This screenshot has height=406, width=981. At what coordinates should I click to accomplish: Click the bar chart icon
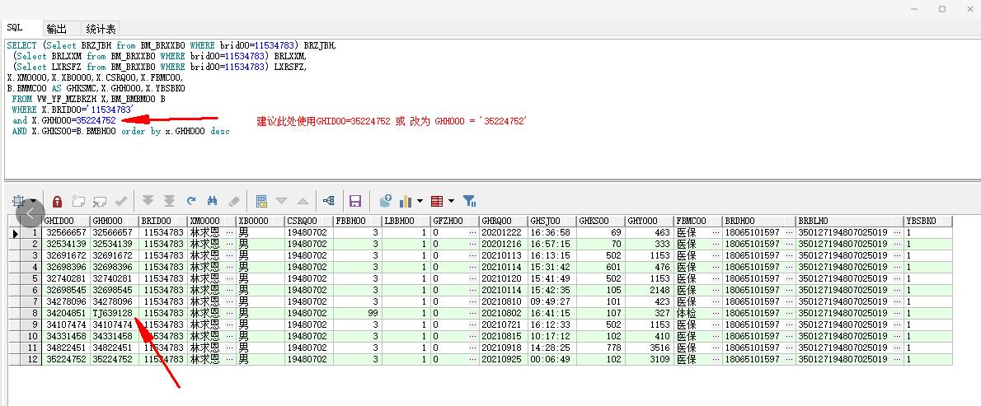(x=406, y=201)
